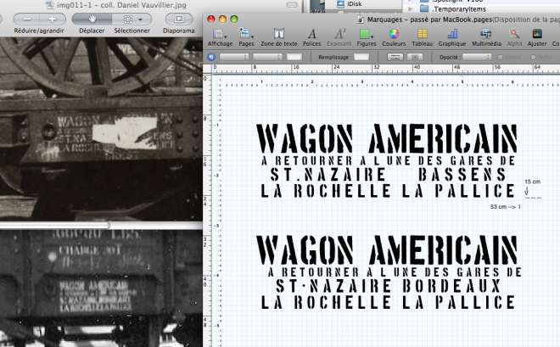Click the Exposant superscript icon
Viewport: 560px width, 347px height.
point(339,34)
